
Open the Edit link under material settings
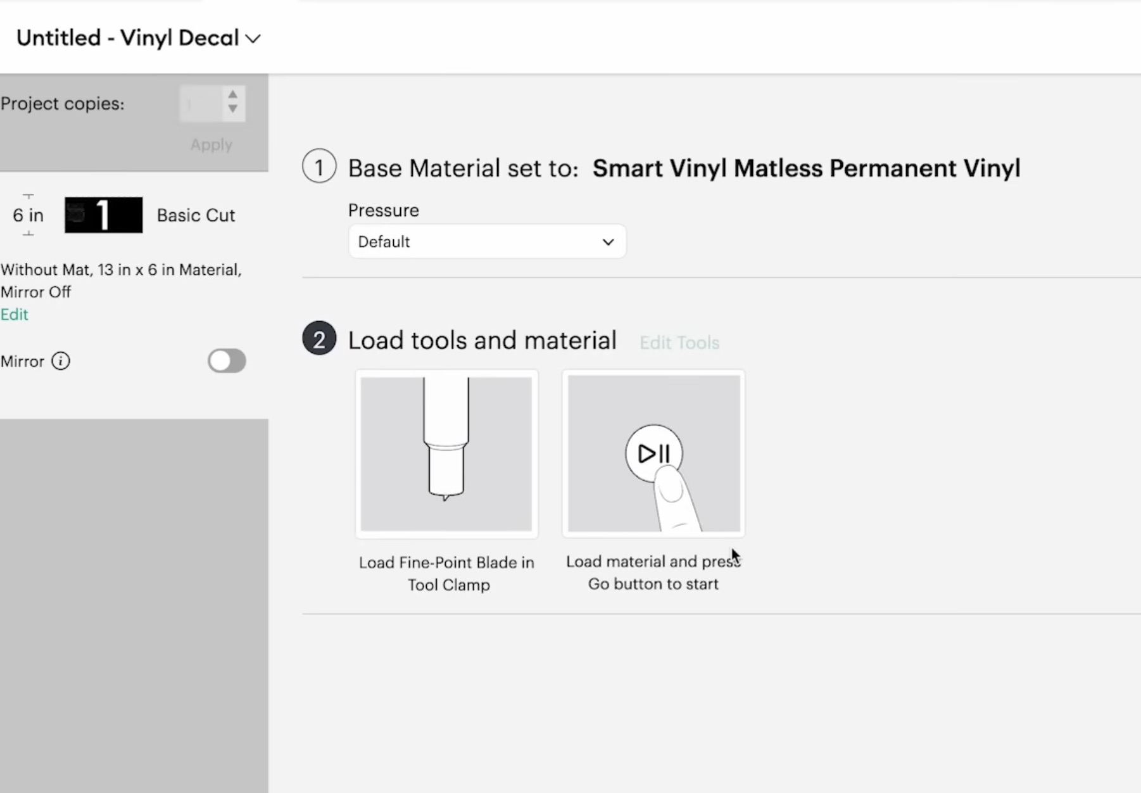(14, 314)
